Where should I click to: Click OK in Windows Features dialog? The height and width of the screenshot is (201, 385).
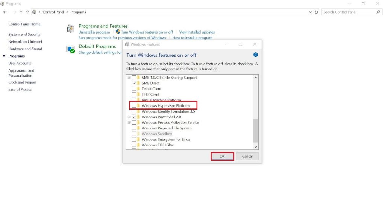point(222,156)
